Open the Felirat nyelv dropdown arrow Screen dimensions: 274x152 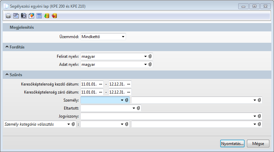coord(145,56)
